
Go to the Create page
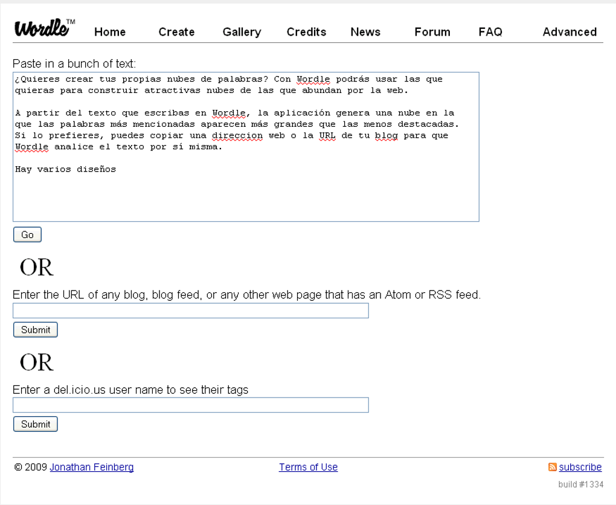pyautogui.click(x=176, y=32)
